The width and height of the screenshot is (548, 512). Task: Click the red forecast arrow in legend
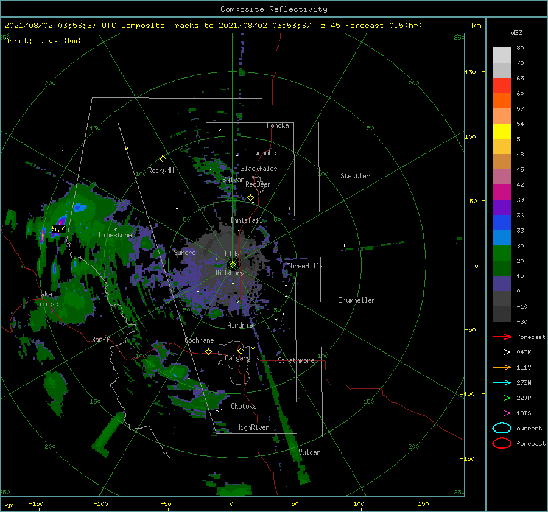(x=502, y=337)
